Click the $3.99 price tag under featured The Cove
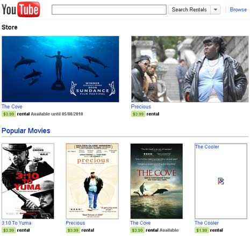250x236 pixels. pyautogui.click(x=9, y=114)
